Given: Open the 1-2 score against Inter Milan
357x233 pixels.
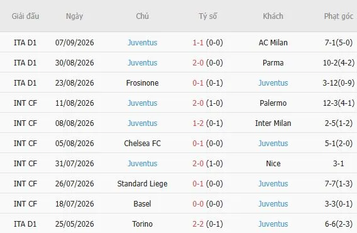Looking at the screenshot, I should 198,123.
